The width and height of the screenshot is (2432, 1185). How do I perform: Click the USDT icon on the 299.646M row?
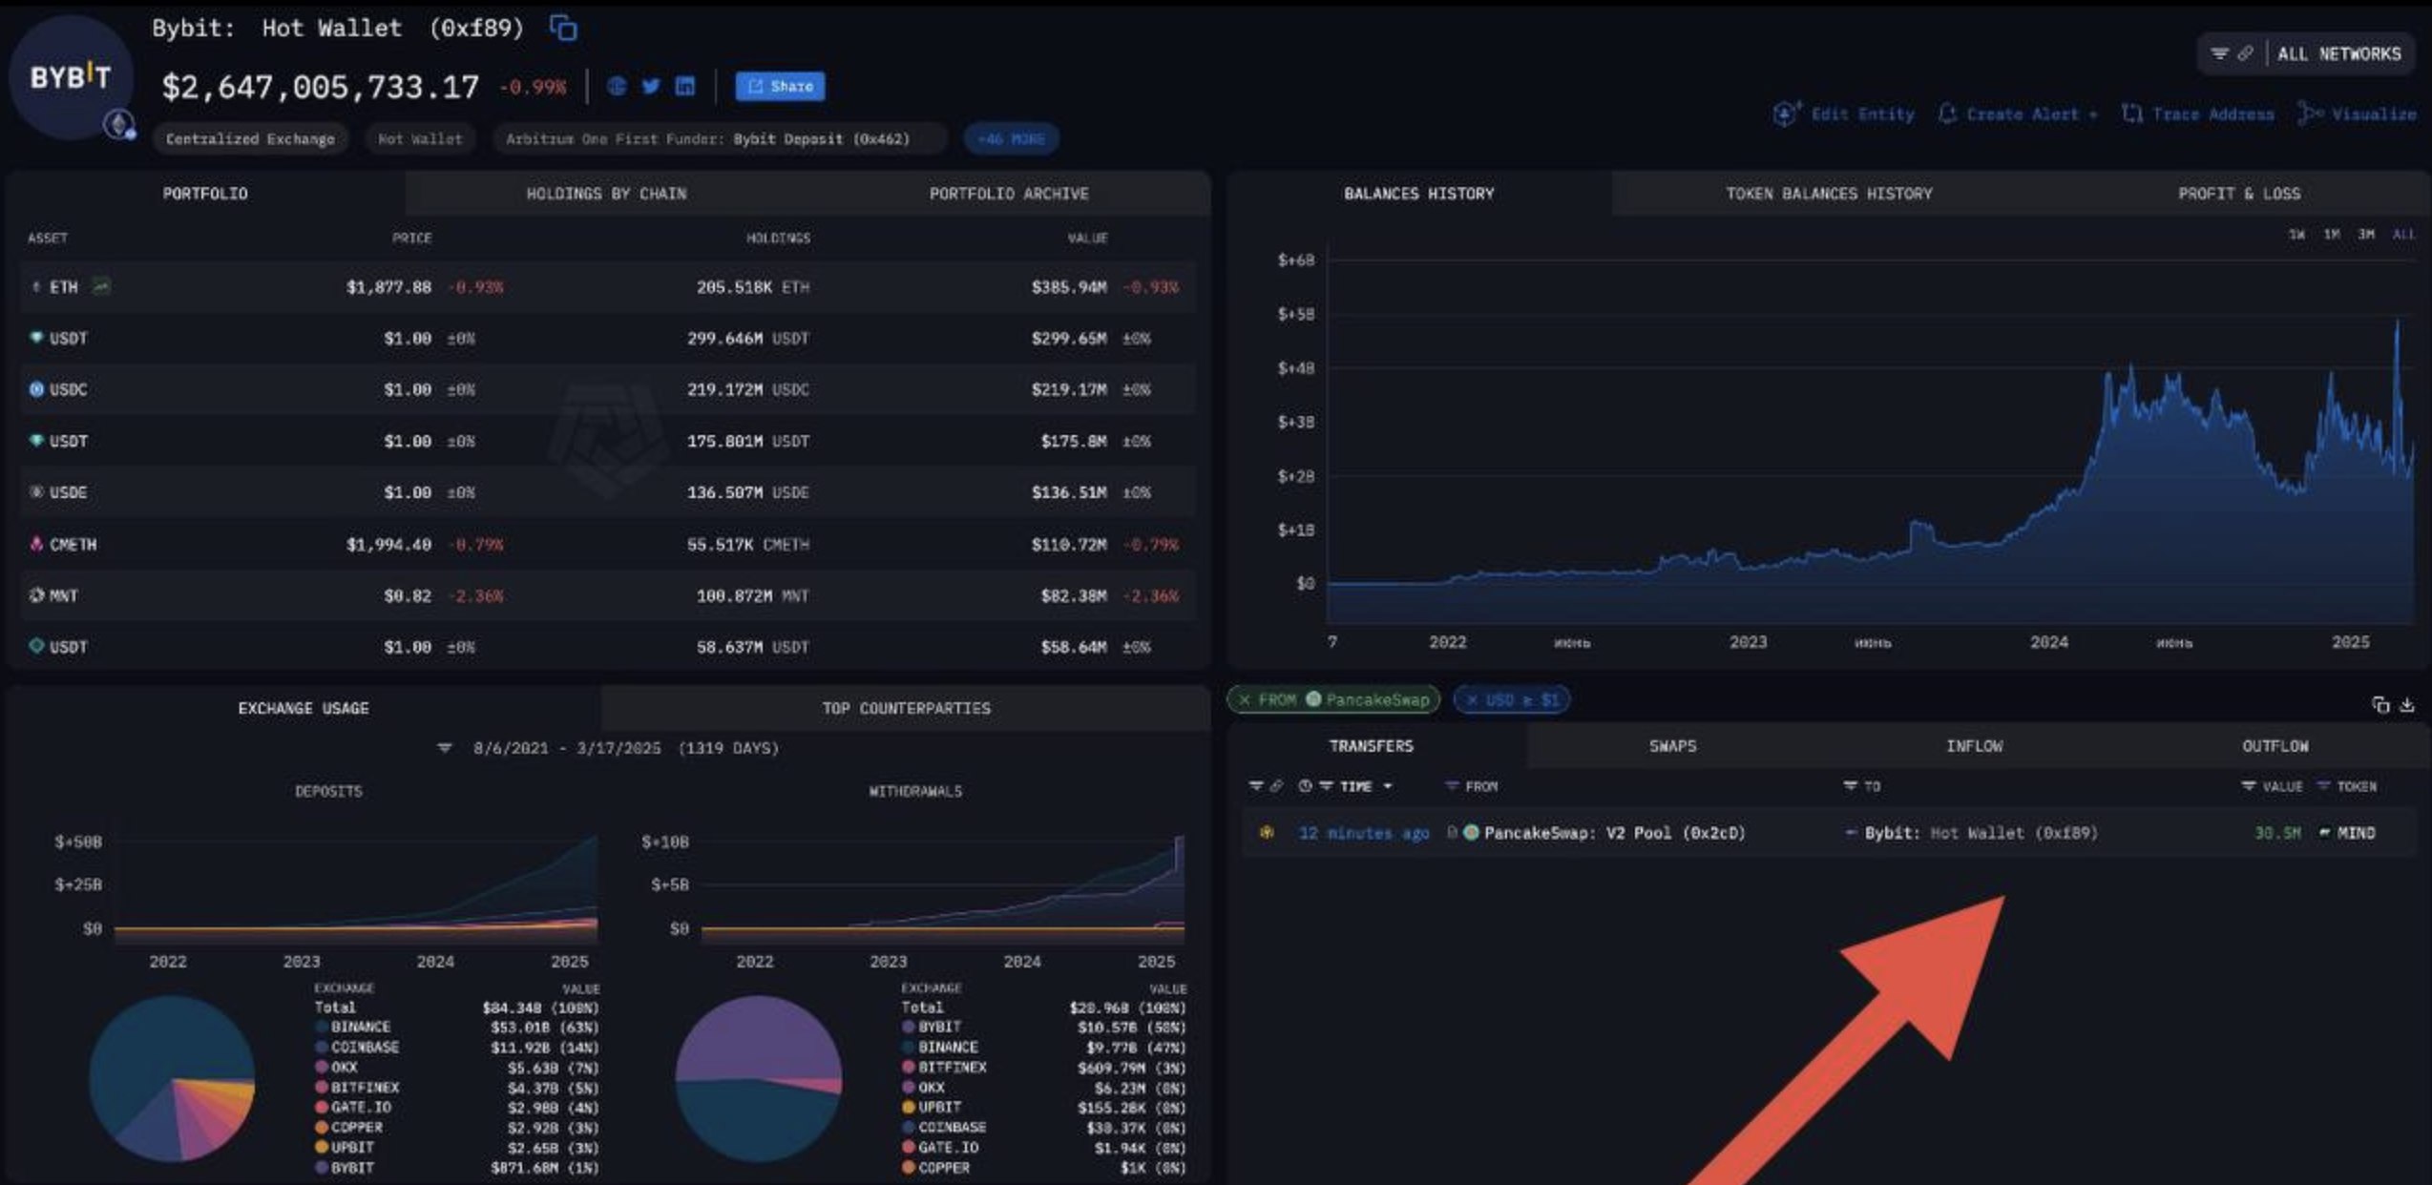(36, 338)
